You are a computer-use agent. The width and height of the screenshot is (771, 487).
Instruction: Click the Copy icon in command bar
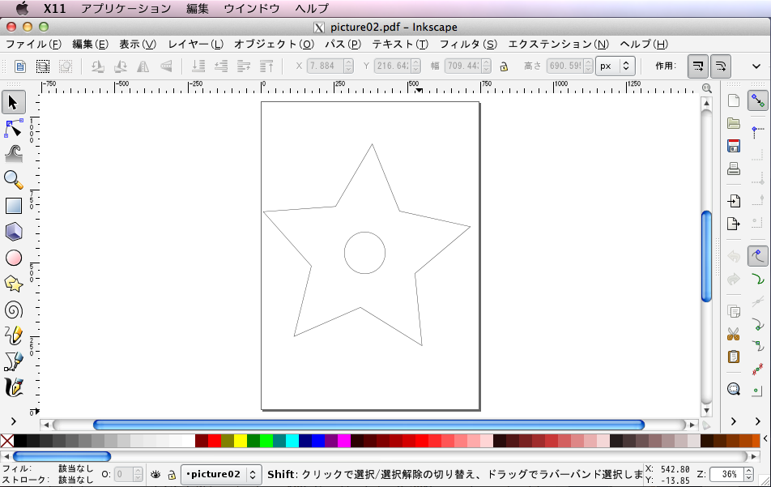(x=733, y=311)
